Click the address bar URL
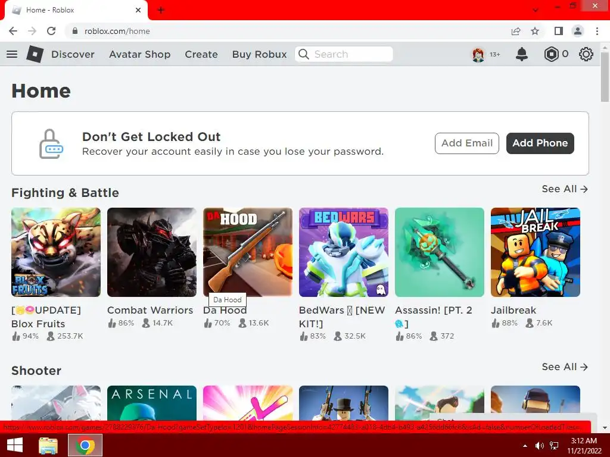Viewport: 610px width, 457px height. (117, 31)
